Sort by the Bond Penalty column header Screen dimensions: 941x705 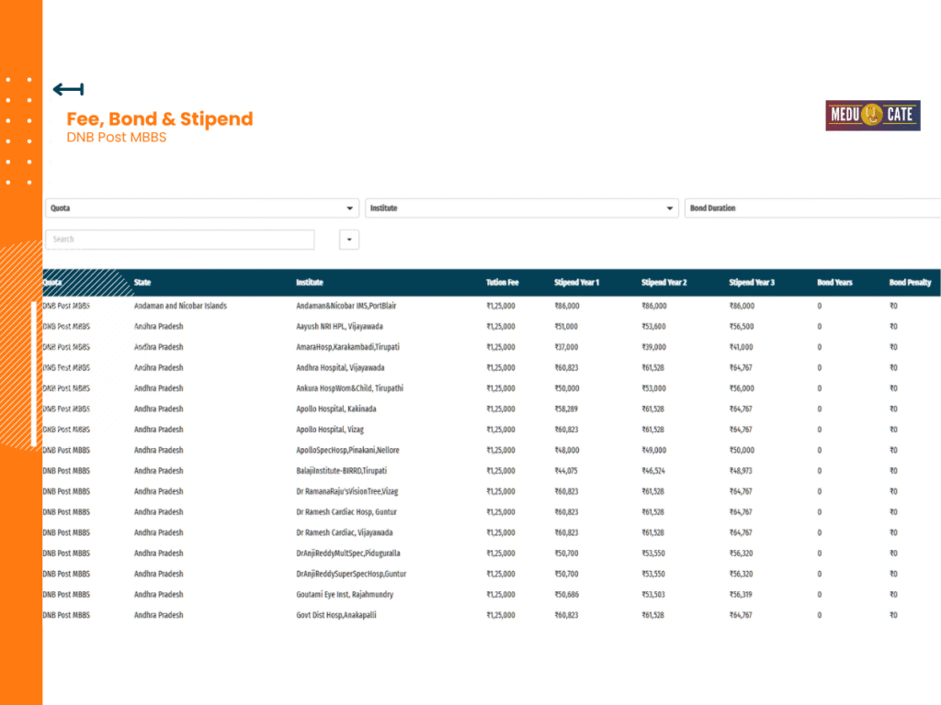[911, 283]
